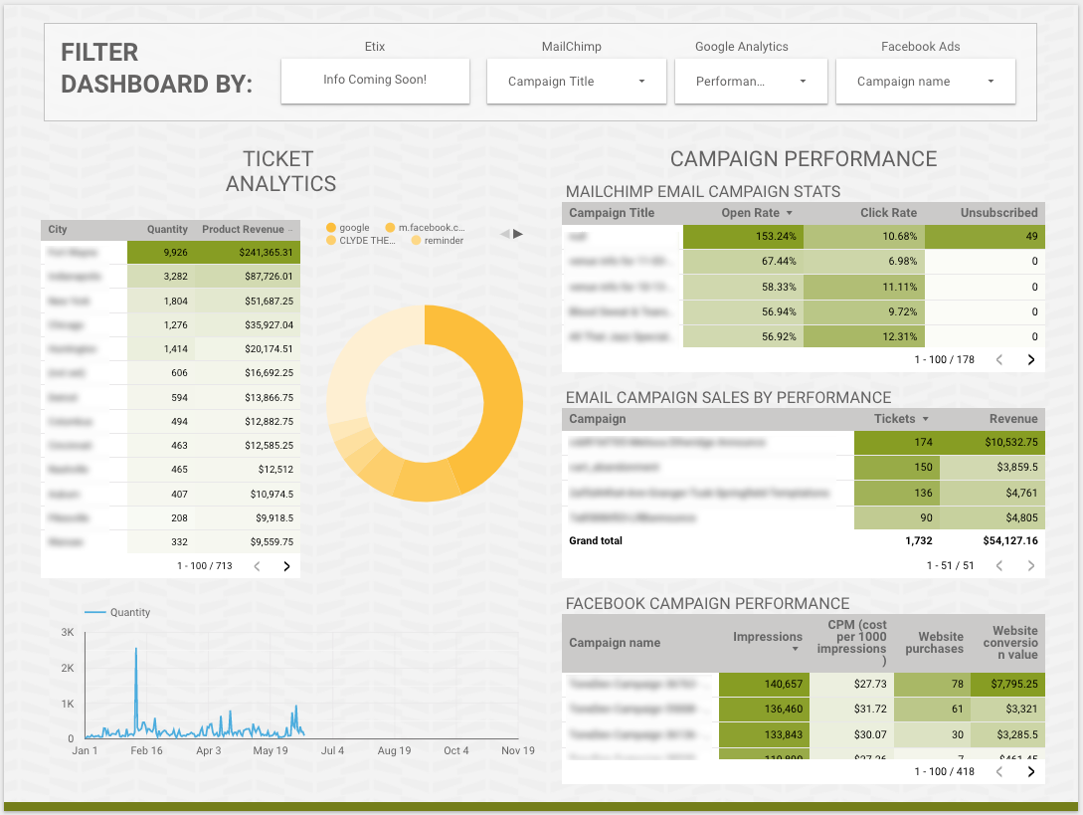Viewport: 1083px width, 815px height.
Task: Click the Info Coming Soon Etix box
Action: [x=375, y=81]
